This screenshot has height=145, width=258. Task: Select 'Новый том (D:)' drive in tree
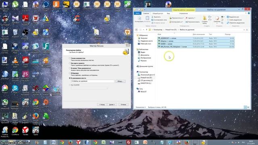[x=146, y=78]
